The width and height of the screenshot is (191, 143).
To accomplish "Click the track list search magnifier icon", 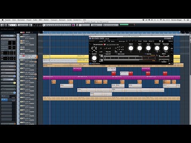I will [32, 33].
